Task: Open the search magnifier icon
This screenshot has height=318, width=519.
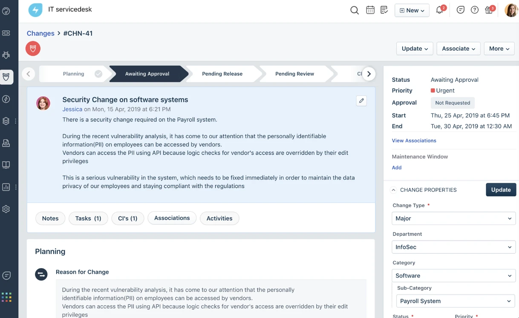Action: (354, 10)
